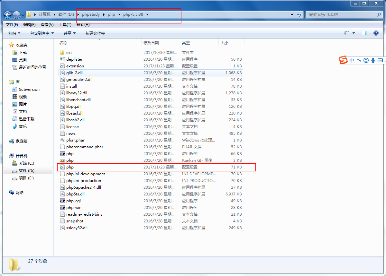This screenshot has width=386, height=276.
Task: Open the 文件(F) menu
Action: pos(12,24)
